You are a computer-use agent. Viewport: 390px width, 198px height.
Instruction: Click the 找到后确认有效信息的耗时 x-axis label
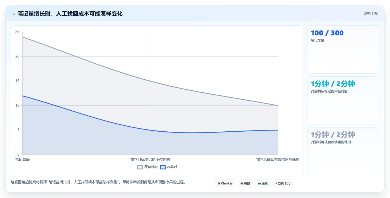(278, 160)
